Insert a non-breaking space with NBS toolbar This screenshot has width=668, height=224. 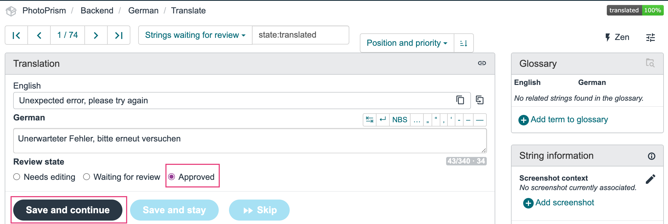click(x=400, y=120)
